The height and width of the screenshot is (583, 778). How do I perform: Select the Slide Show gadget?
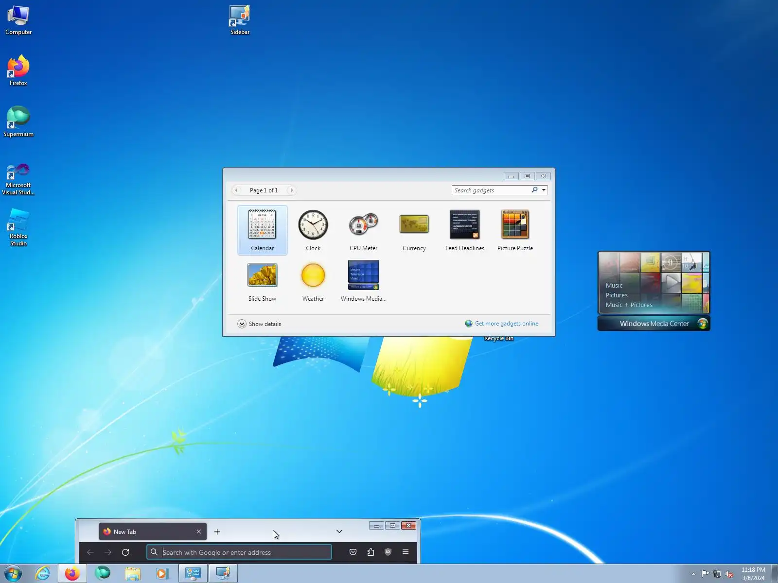(262, 281)
